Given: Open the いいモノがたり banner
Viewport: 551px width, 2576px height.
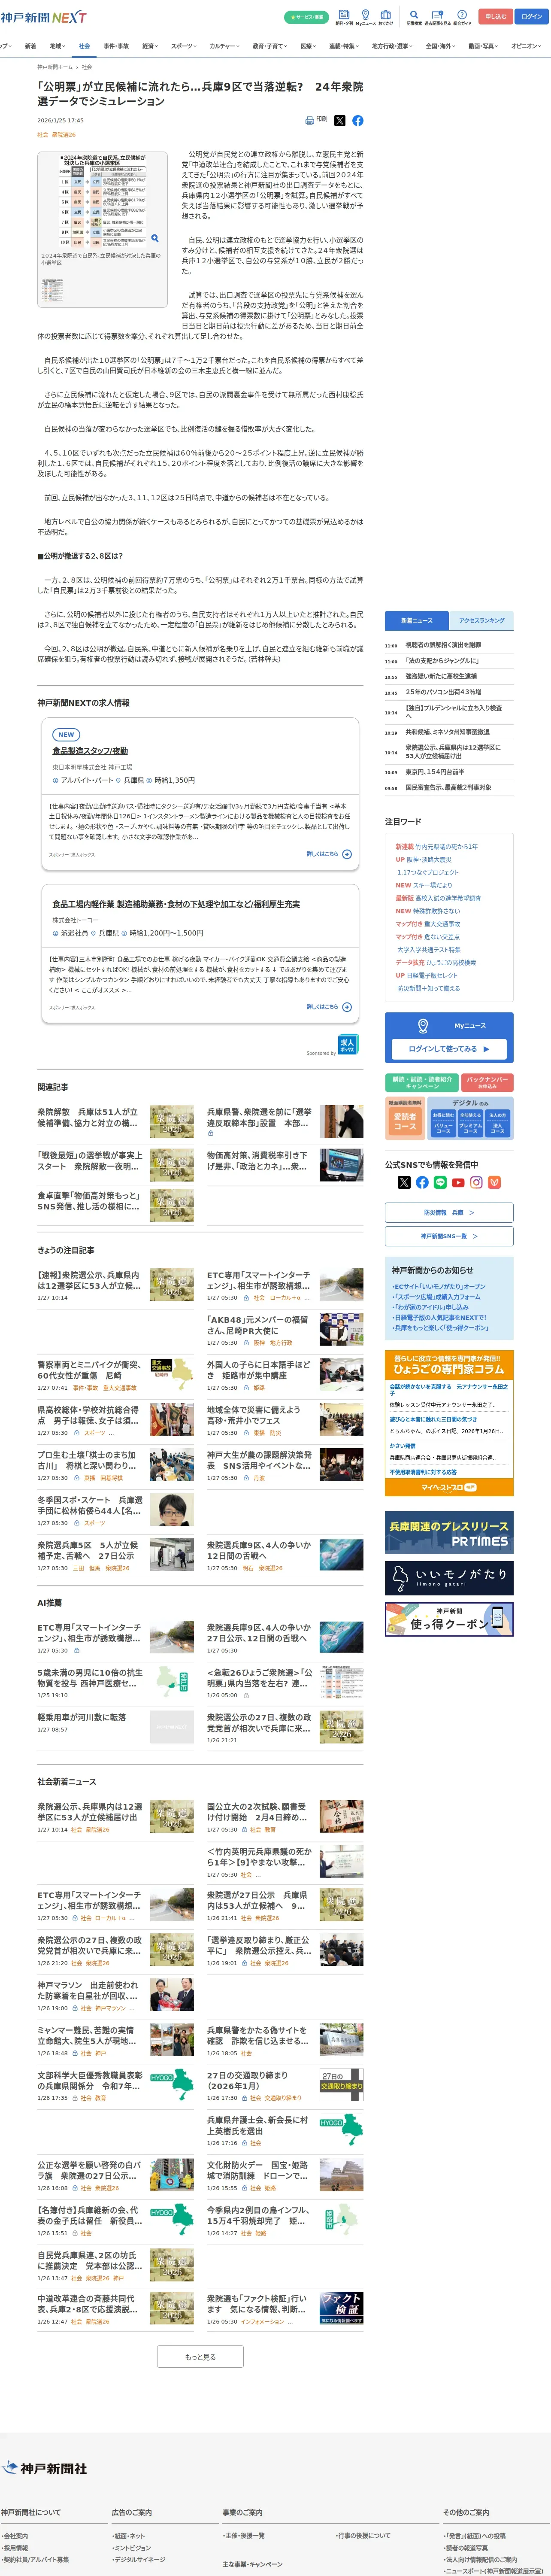Looking at the screenshot, I should tap(449, 1578).
